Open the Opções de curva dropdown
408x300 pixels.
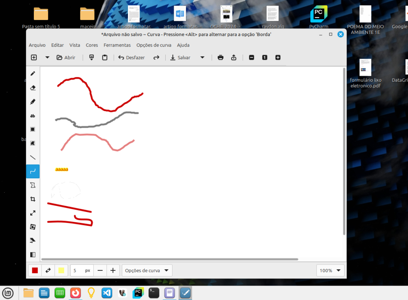pyautogui.click(x=147, y=270)
